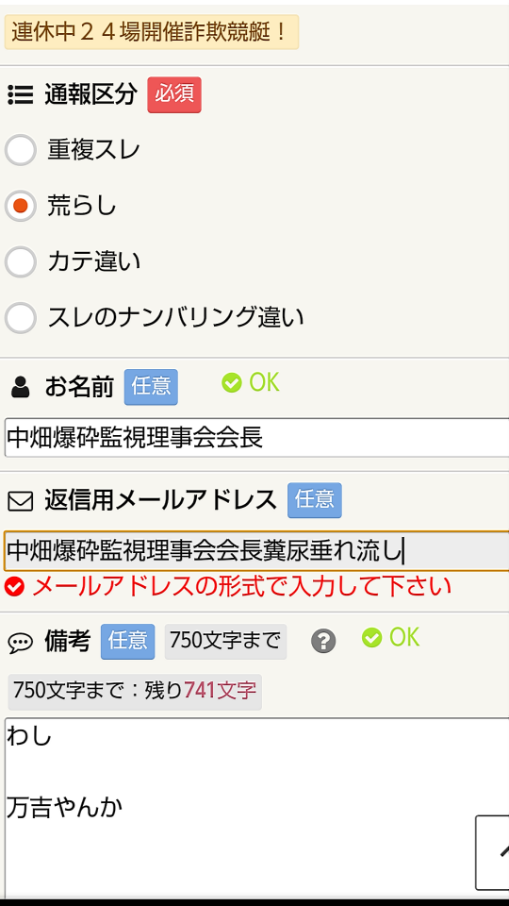Click the お名前 text field

pos(256,438)
